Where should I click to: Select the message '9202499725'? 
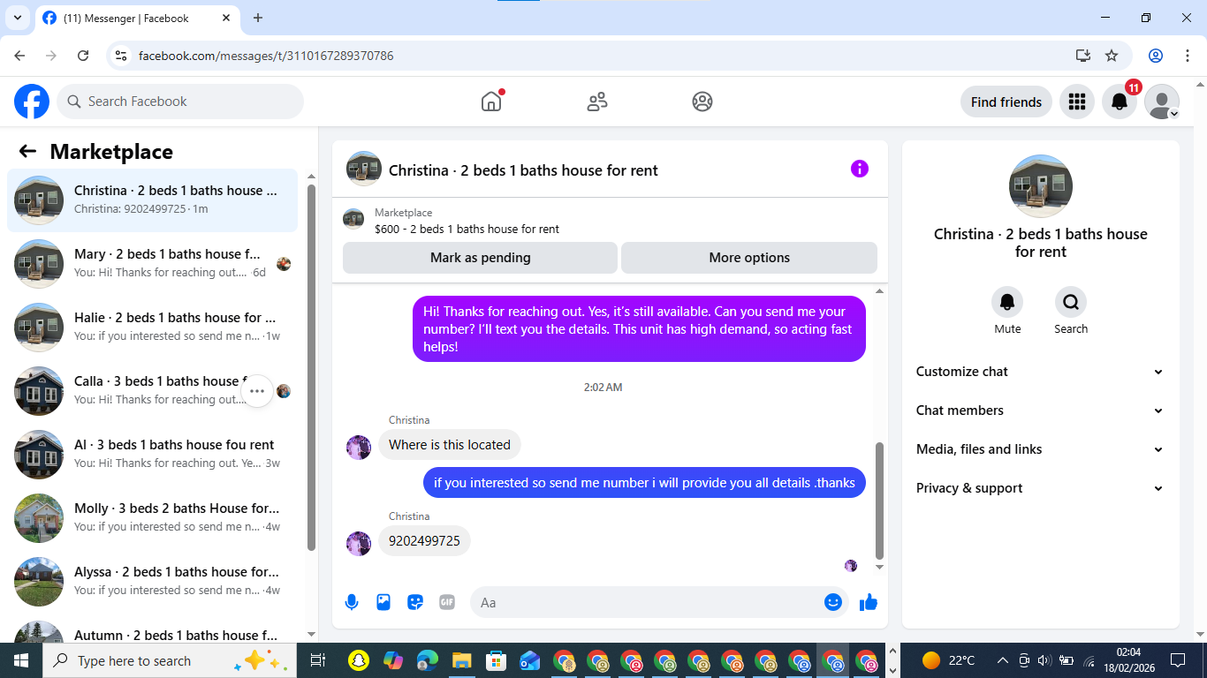coord(424,541)
